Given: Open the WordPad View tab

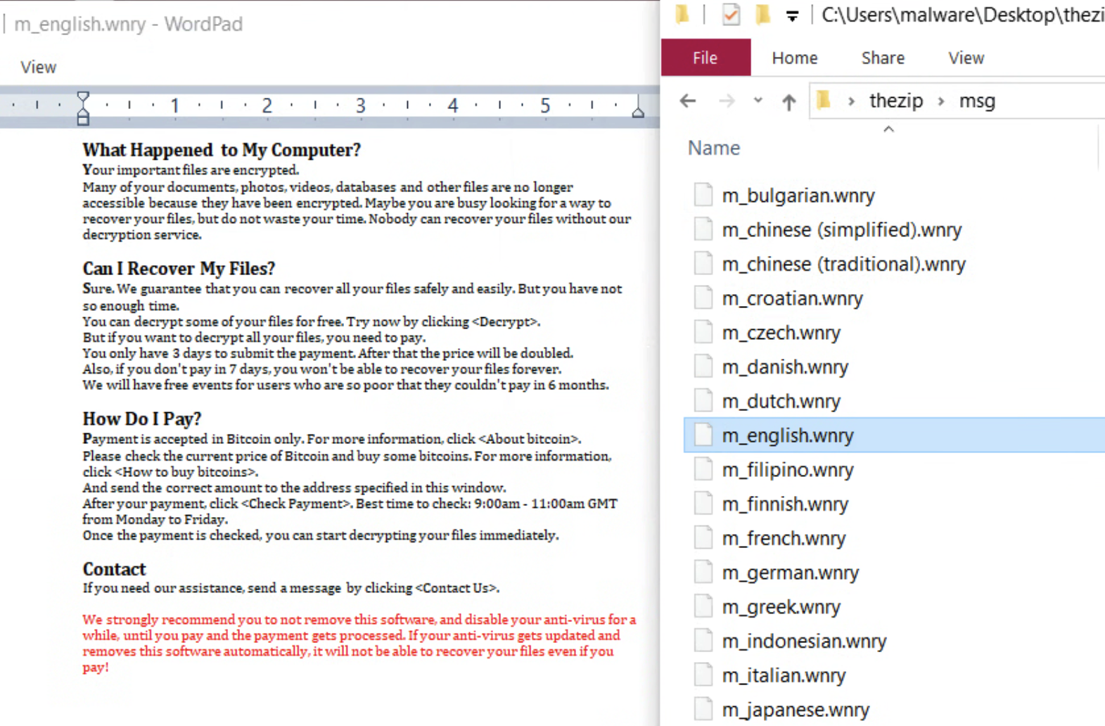Looking at the screenshot, I should [39, 67].
